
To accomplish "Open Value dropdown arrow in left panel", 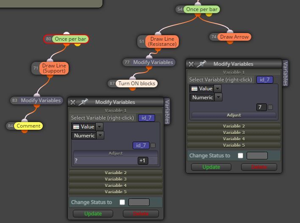I will (x=100, y=127).
